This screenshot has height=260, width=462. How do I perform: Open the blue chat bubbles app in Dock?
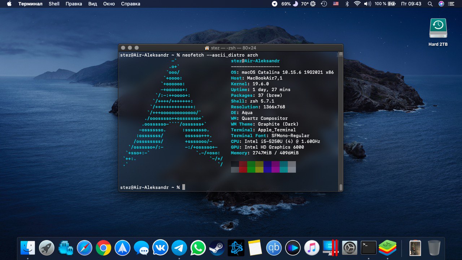click(x=141, y=248)
